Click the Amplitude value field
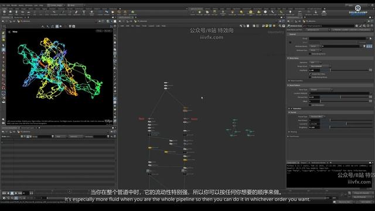 coord(314,70)
